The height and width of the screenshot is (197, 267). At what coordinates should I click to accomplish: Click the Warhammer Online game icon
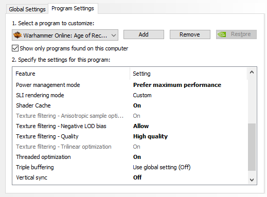17,35
